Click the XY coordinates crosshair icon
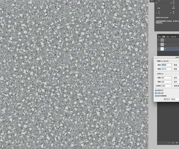 pos(157,12)
